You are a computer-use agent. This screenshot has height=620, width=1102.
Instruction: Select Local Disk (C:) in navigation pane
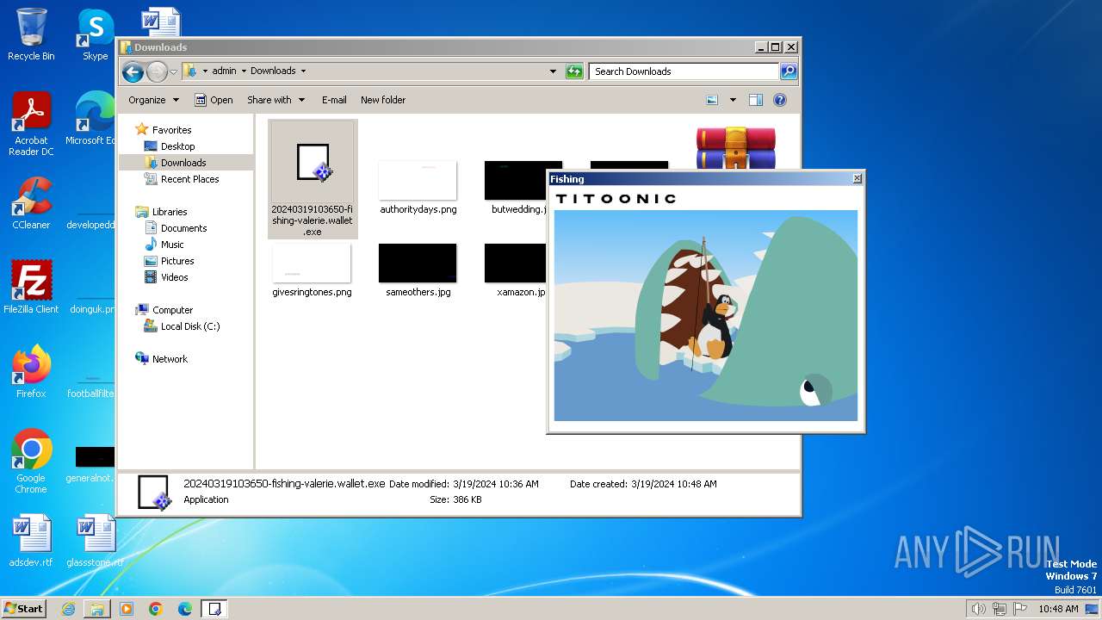point(189,326)
